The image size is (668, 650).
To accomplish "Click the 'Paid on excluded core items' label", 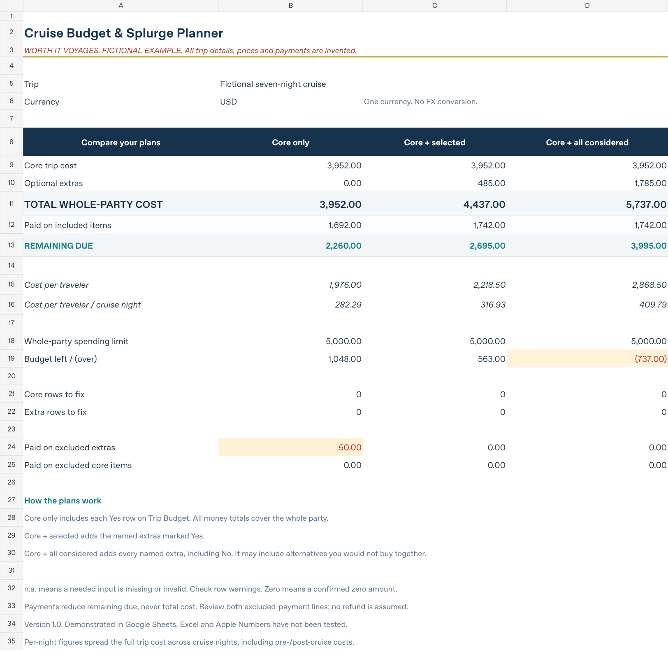I will (78, 465).
